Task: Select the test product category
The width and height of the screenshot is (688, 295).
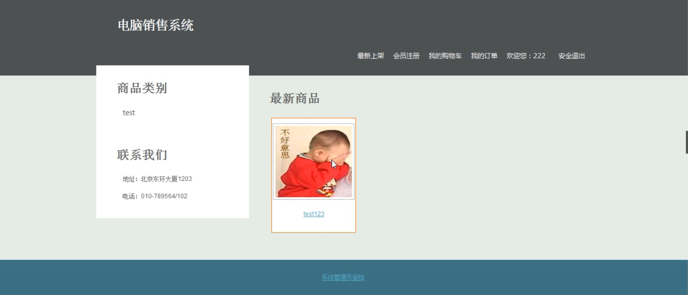Action: coord(129,113)
